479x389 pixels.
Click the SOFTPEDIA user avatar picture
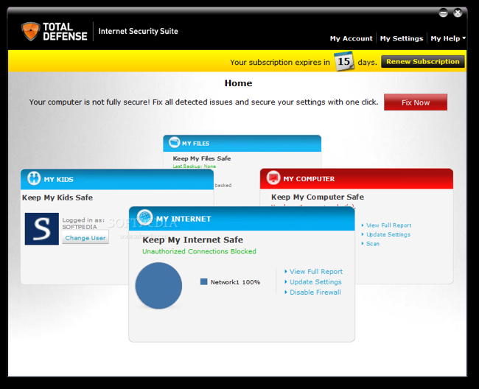pos(42,229)
